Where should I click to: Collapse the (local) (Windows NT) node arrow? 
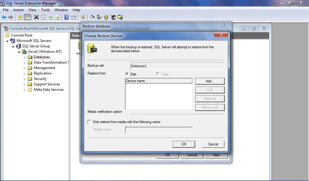coord(19,52)
